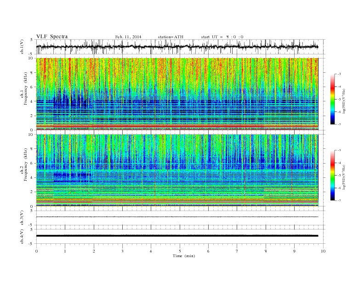Viewport: 364px width, 282px height.
Task: Click inside the ch.2 spectrogram panel
Action: [x=177, y=170]
